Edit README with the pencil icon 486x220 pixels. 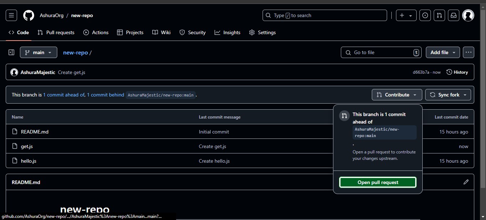tap(466, 182)
